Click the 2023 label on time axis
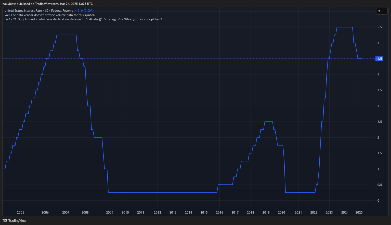This screenshot has width=391, height=225. click(329, 213)
